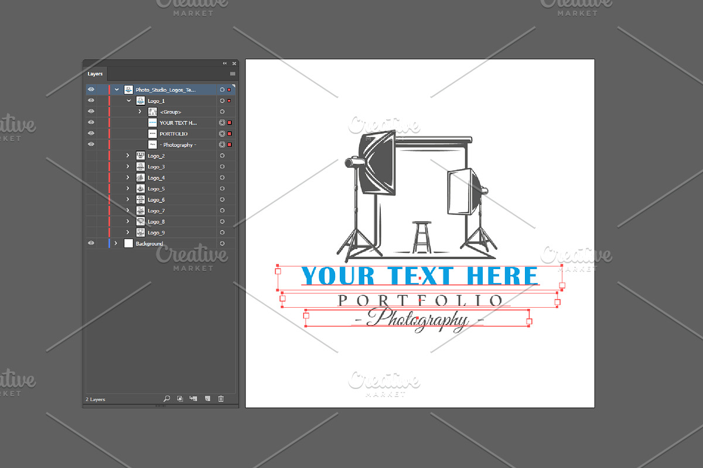The height and width of the screenshot is (468, 703).
Task: Hide the Photo_Studio_Logos_Te layer via eye icon
Action: coord(91,90)
